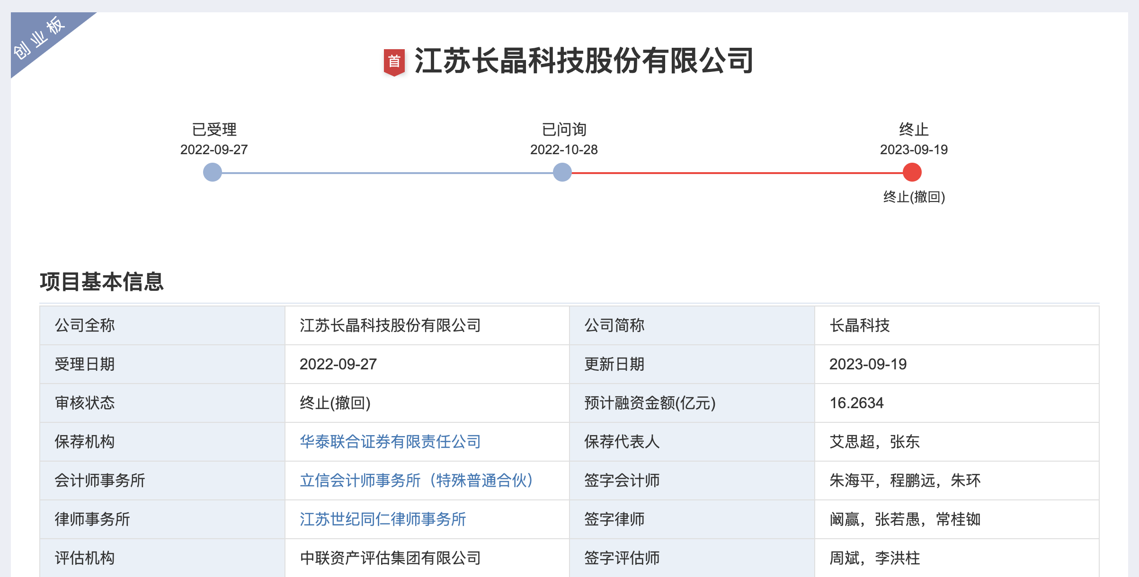Click the 2022-10-28 inquiry date label

(x=563, y=149)
